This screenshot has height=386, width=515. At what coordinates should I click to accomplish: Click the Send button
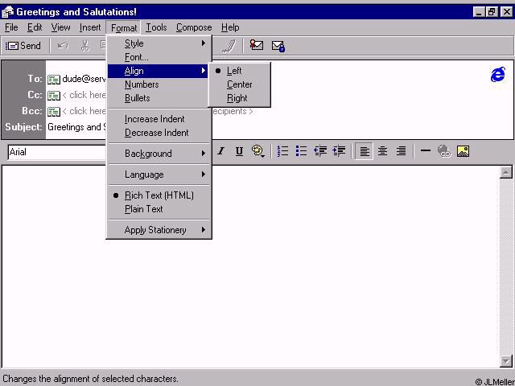click(x=24, y=46)
